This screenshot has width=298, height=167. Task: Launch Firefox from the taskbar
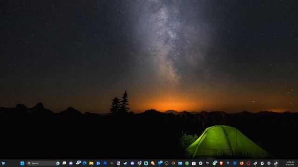point(242,163)
